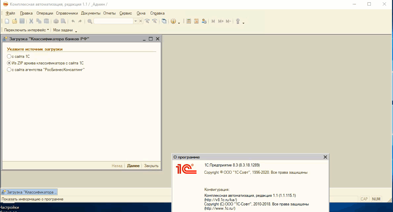
Task: Open the Правка menu
Action: pos(26,13)
